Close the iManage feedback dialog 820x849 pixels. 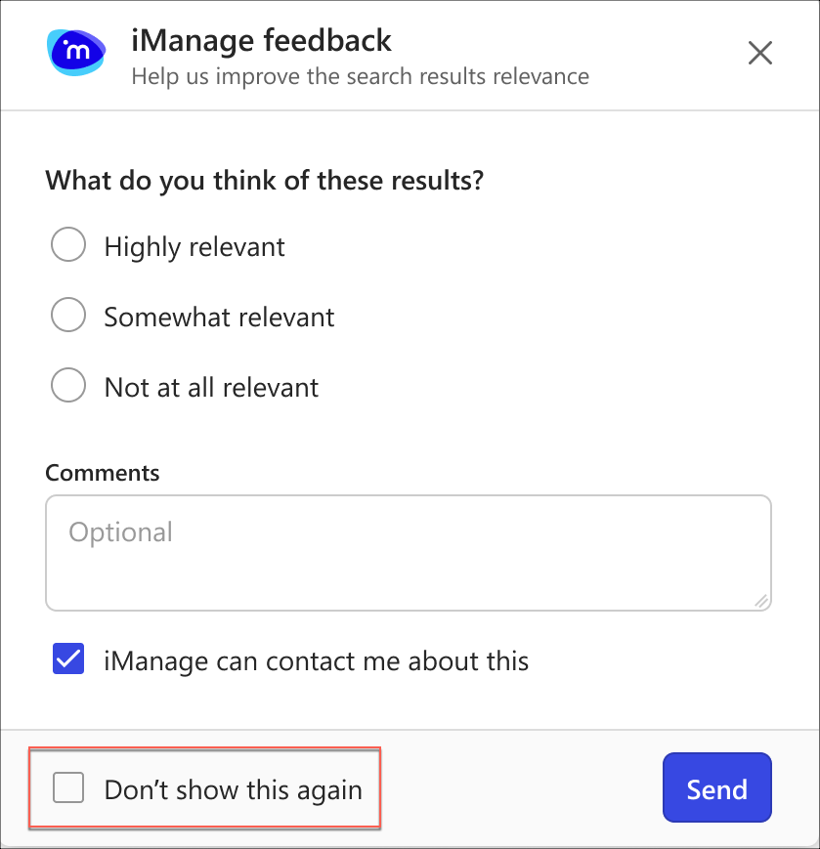tap(760, 53)
